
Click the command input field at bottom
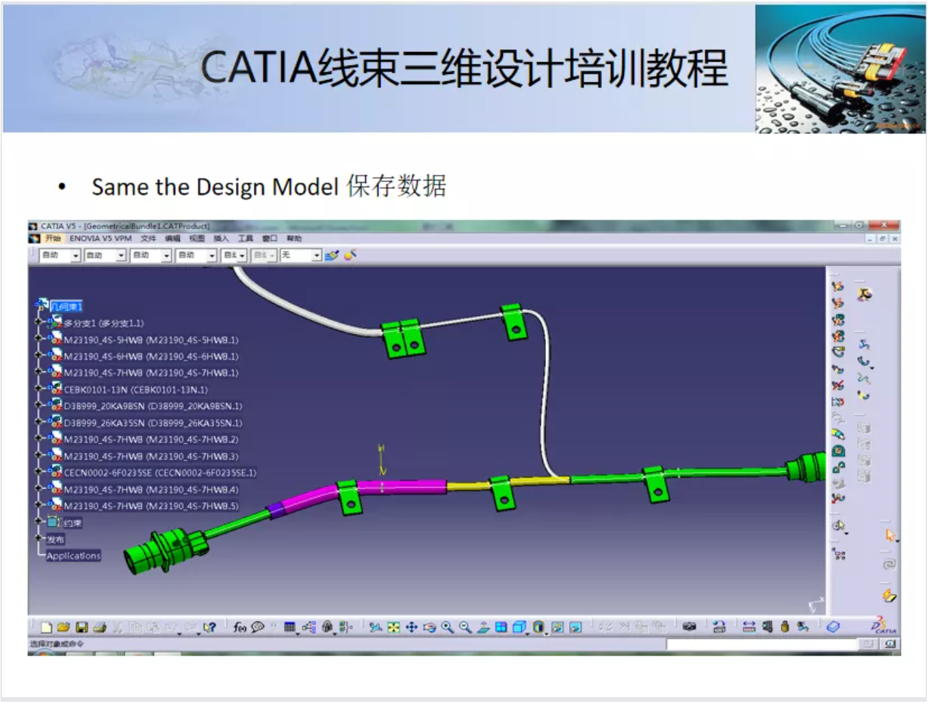[761, 644]
